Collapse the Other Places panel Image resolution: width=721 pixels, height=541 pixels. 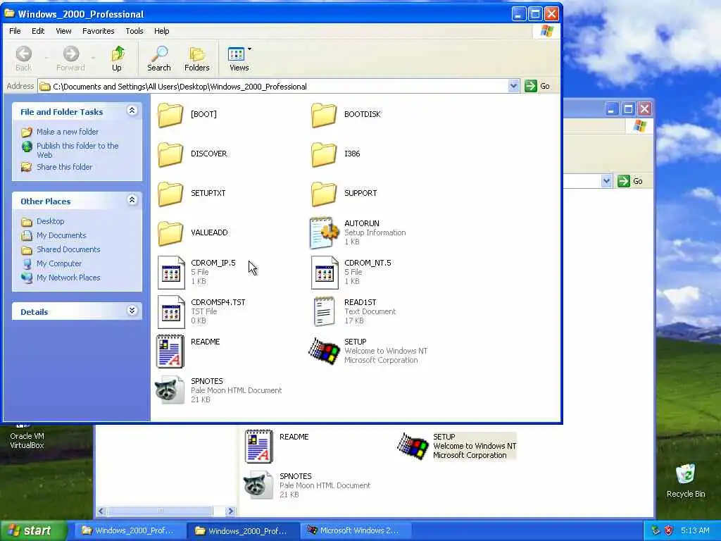(132, 199)
